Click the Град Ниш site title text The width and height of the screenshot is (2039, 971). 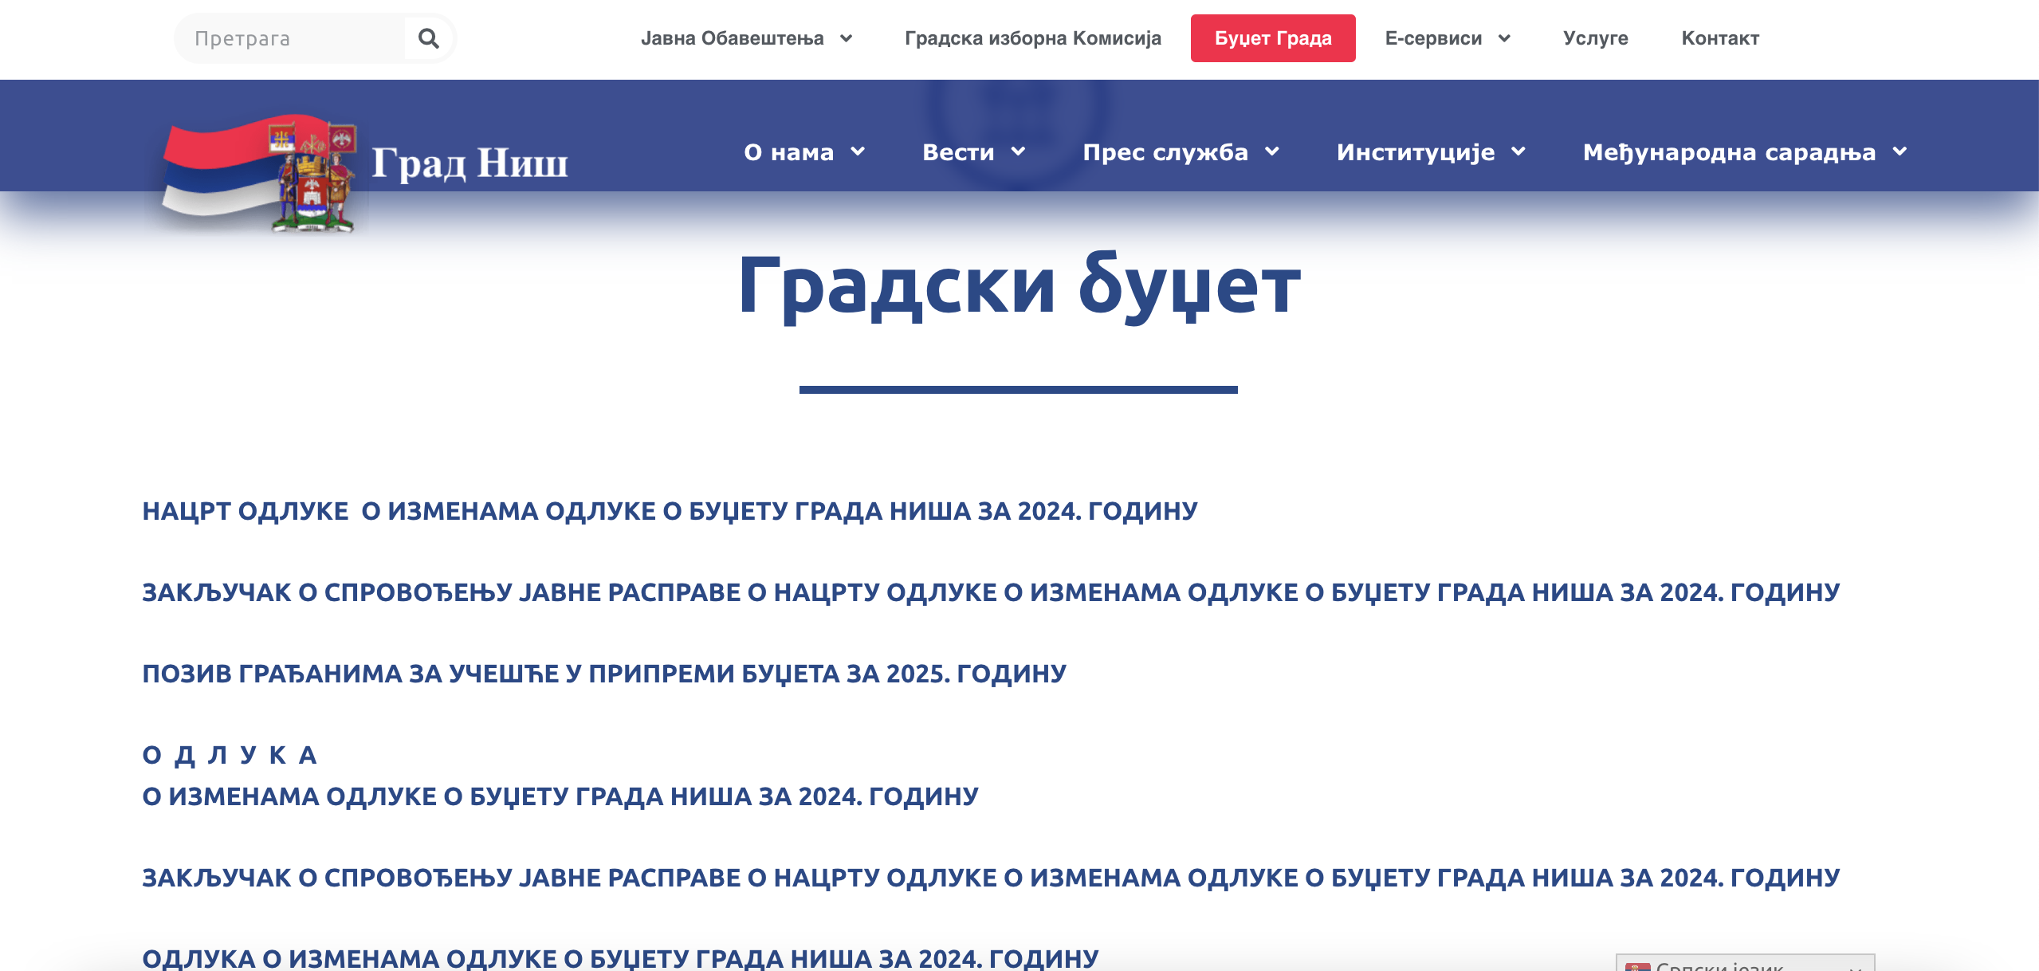[469, 163]
